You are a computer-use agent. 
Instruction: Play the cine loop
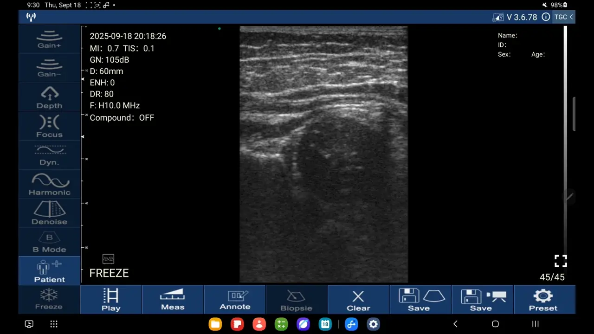pyautogui.click(x=111, y=300)
